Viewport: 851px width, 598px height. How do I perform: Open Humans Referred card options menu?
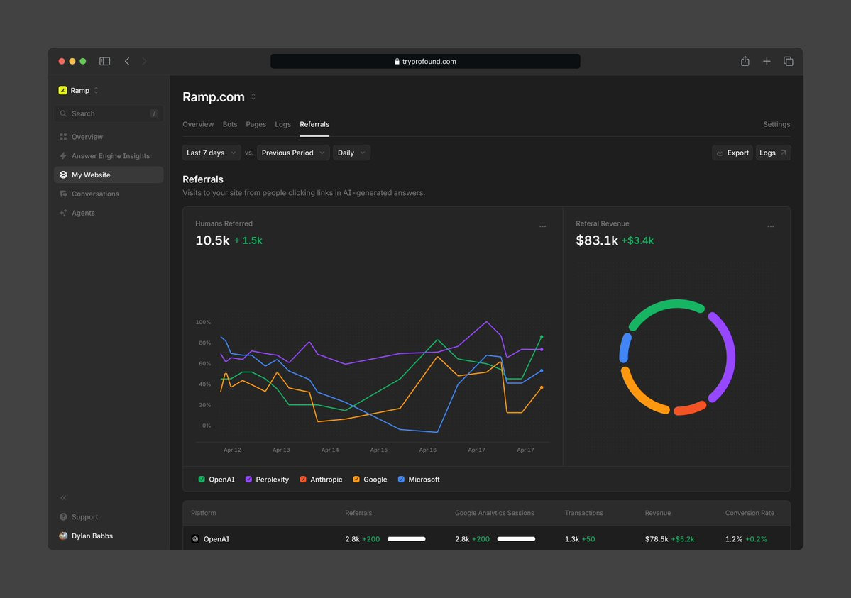[x=542, y=226]
